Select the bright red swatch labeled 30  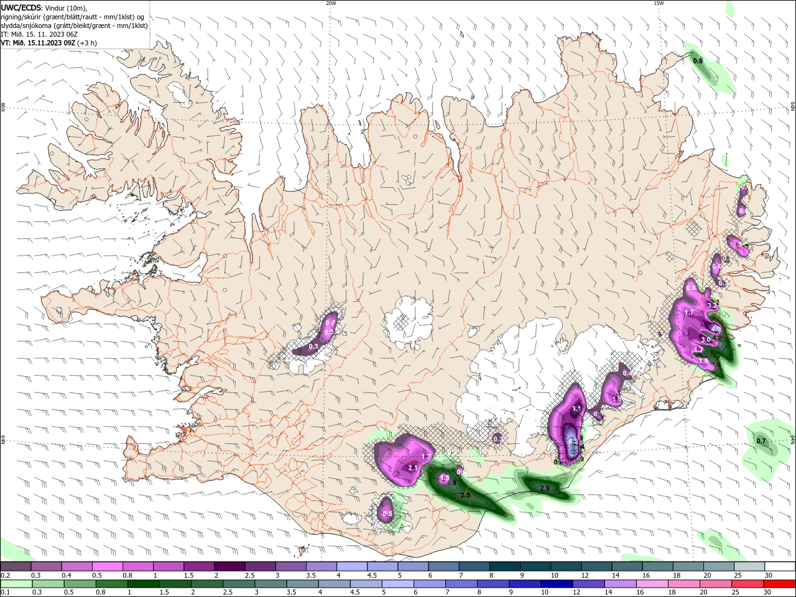(779, 584)
